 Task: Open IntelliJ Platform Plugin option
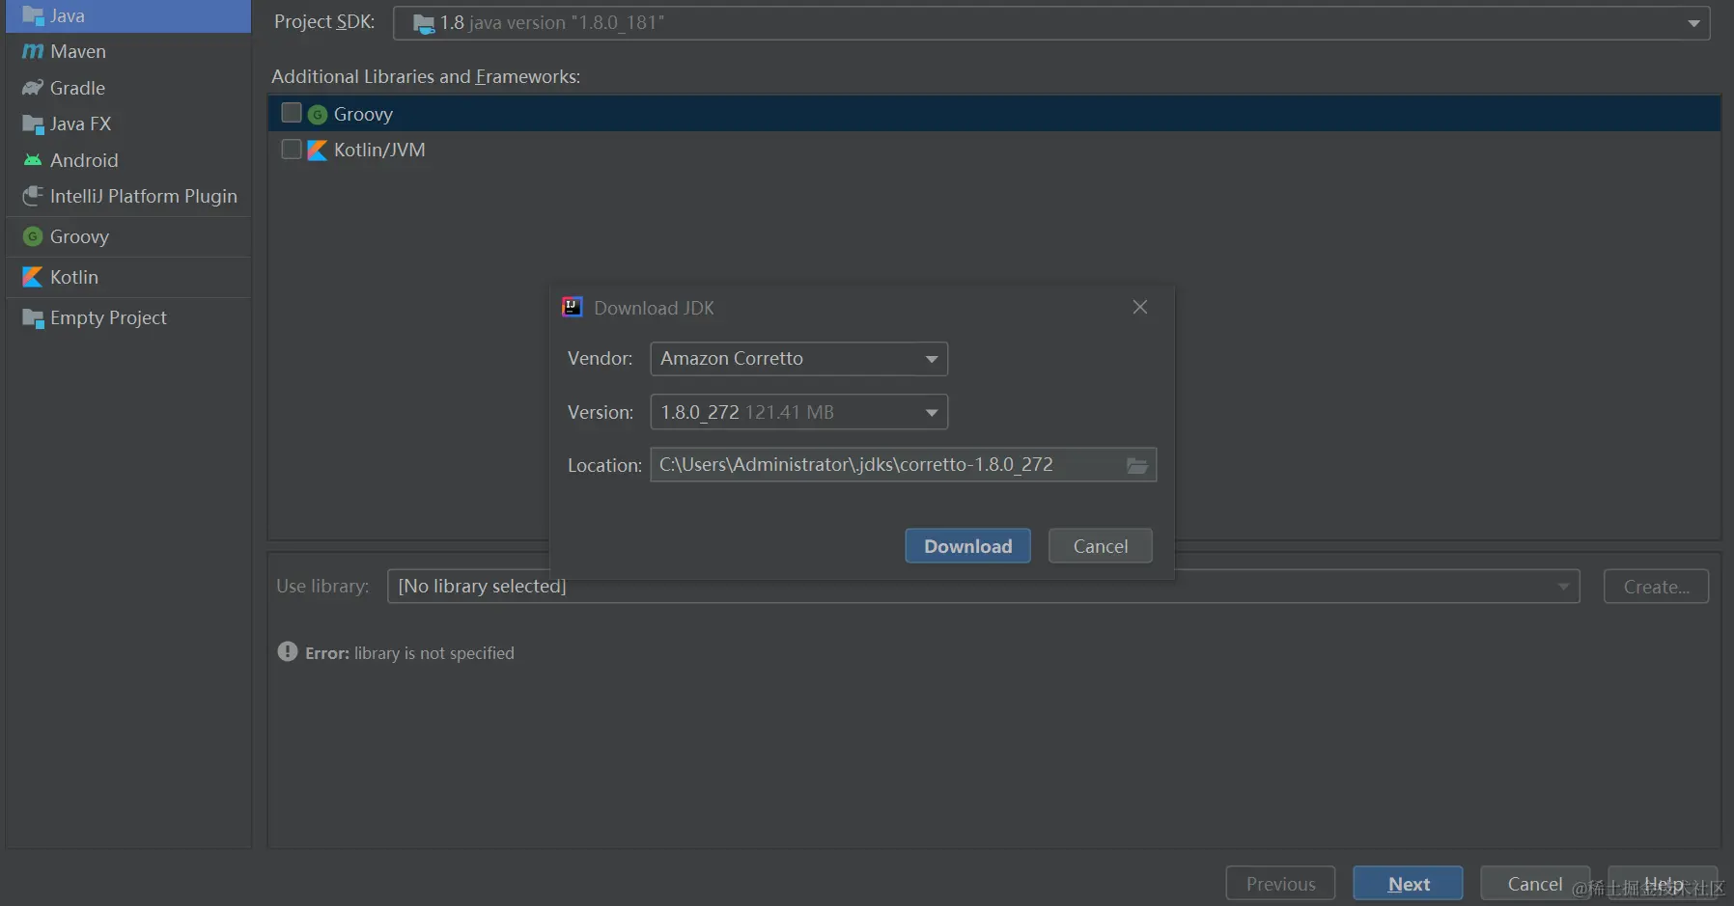(x=128, y=196)
